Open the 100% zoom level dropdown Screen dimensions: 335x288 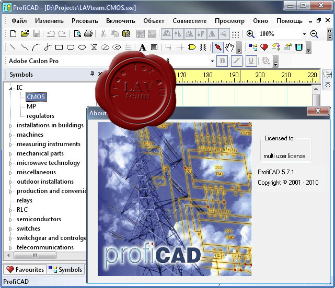(304, 34)
